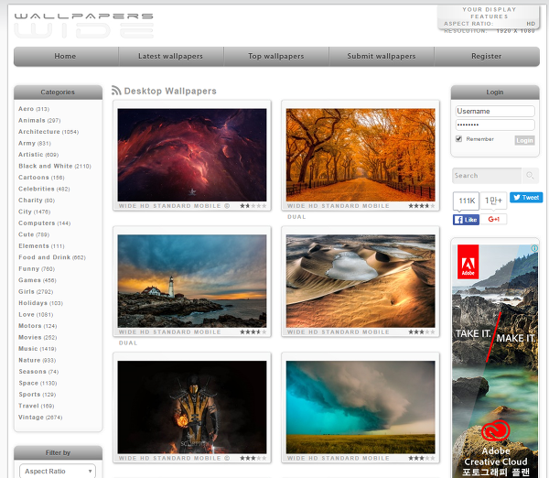The width and height of the screenshot is (549, 478).
Task: Open the Travel category
Action: coord(36,406)
